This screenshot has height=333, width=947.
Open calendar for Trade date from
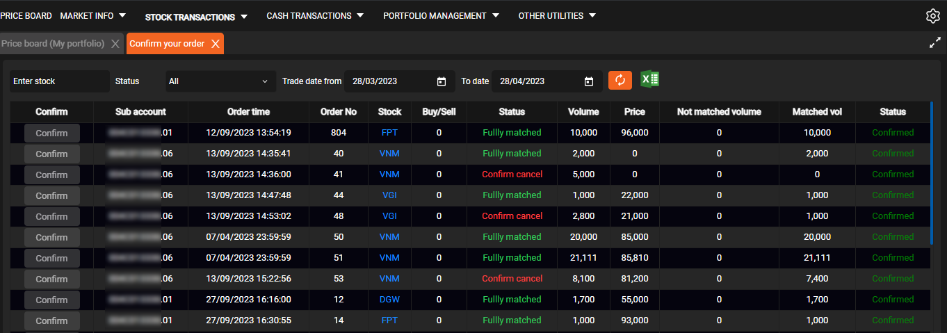pyautogui.click(x=441, y=81)
